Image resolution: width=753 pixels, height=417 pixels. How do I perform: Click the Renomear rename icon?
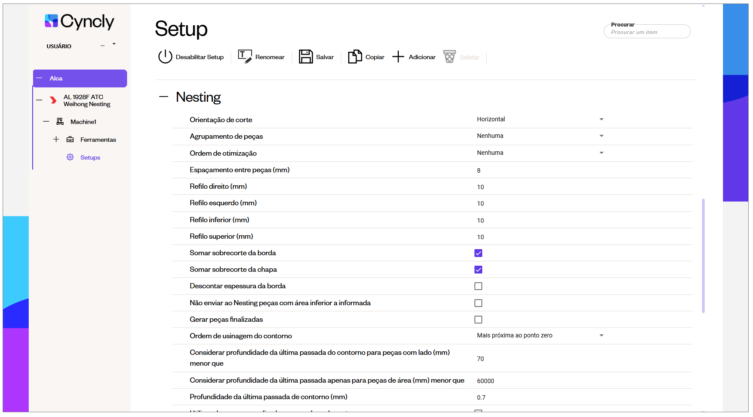pyautogui.click(x=245, y=57)
